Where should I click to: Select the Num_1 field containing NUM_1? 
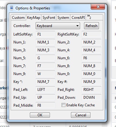45,42
